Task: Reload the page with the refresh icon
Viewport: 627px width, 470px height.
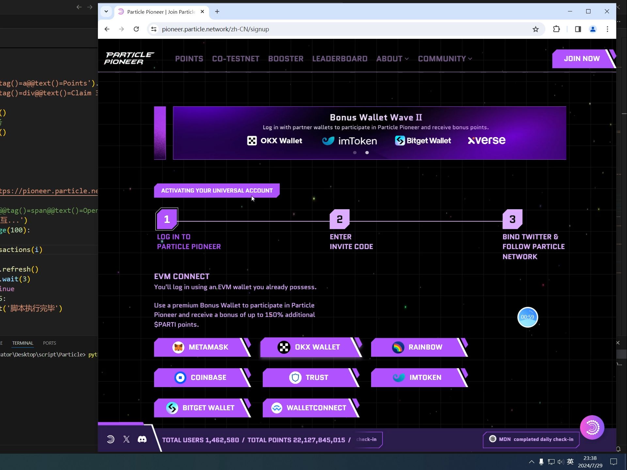Action: click(136, 29)
